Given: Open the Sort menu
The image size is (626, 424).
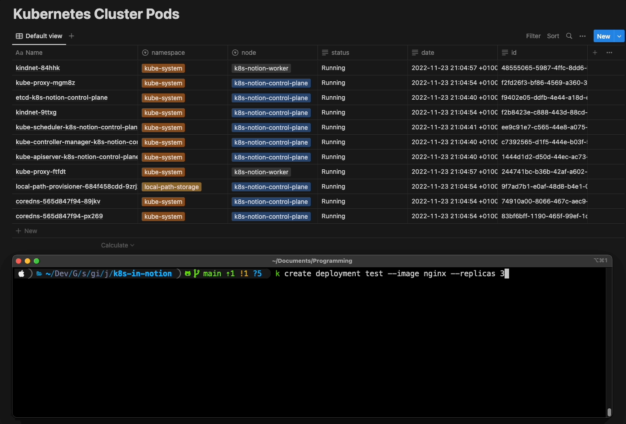Looking at the screenshot, I should pyautogui.click(x=553, y=36).
